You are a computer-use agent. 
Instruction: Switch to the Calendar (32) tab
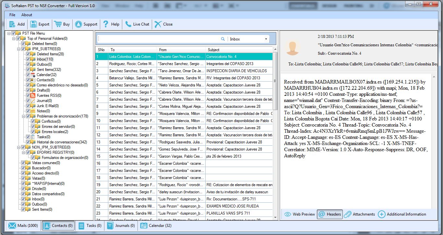tap(156, 226)
